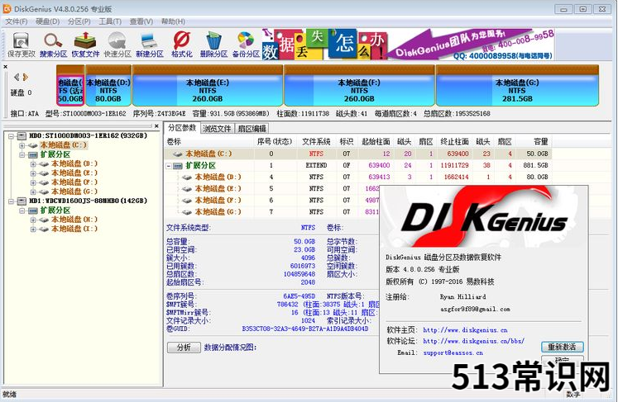Open the 帮助(H) menu
This screenshot has width=618, height=402.
(x=173, y=21)
